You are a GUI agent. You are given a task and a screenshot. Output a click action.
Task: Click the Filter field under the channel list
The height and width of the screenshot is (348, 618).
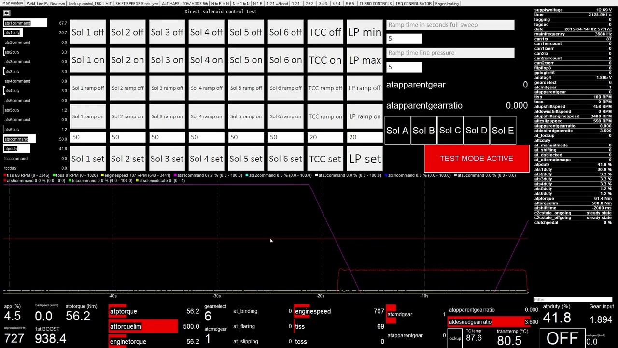click(573, 300)
